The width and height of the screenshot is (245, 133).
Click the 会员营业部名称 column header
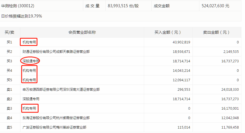click(82, 32)
